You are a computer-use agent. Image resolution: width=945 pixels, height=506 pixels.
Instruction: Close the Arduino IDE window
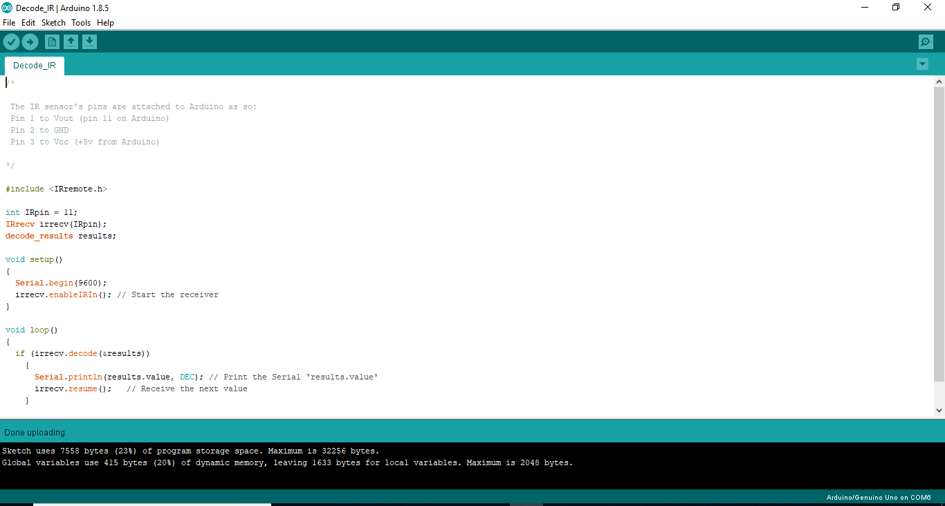(x=928, y=8)
